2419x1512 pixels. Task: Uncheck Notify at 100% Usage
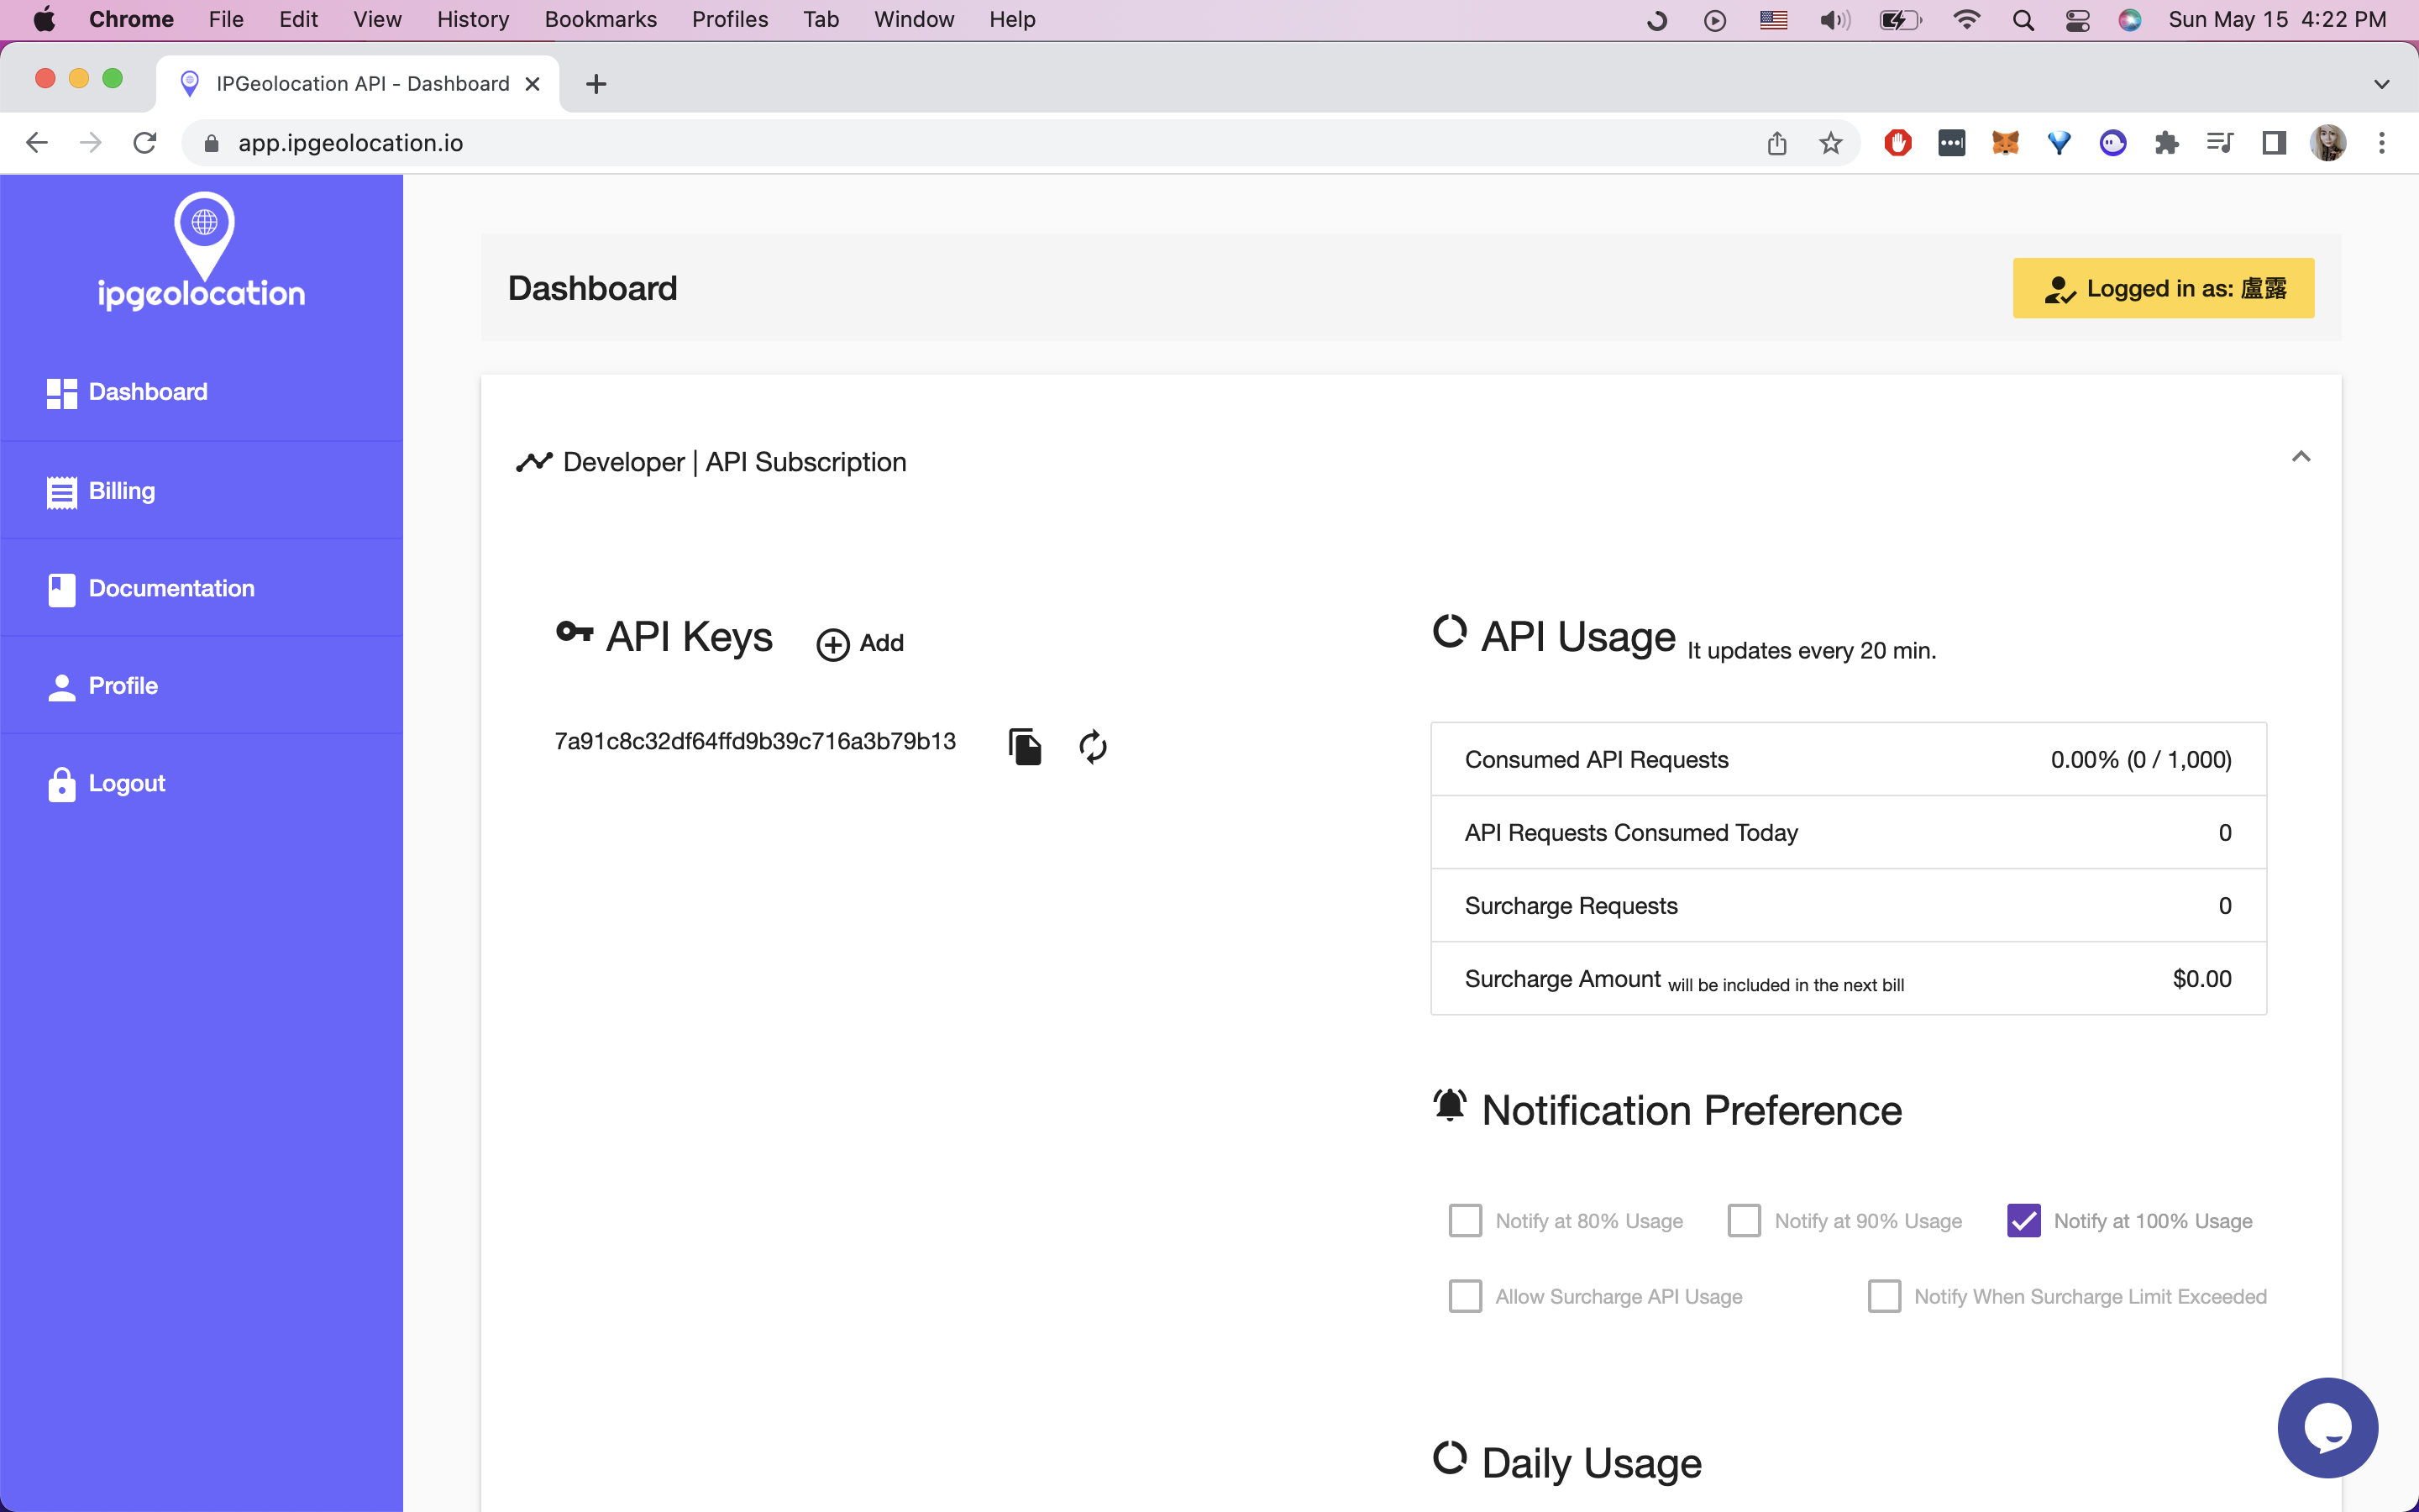pyautogui.click(x=2023, y=1221)
